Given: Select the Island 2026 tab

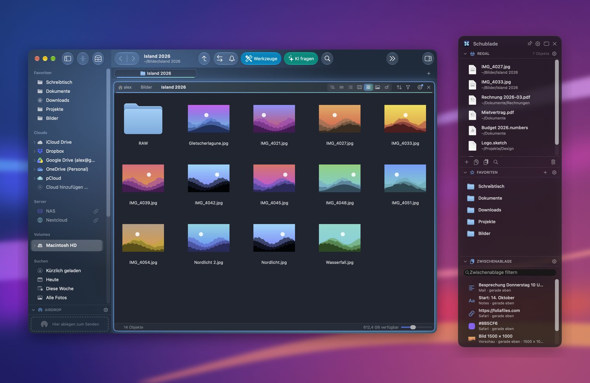Looking at the screenshot, I should pyautogui.click(x=156, y=73).
